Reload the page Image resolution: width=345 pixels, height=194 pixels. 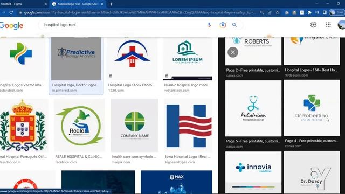coord(11,12)
